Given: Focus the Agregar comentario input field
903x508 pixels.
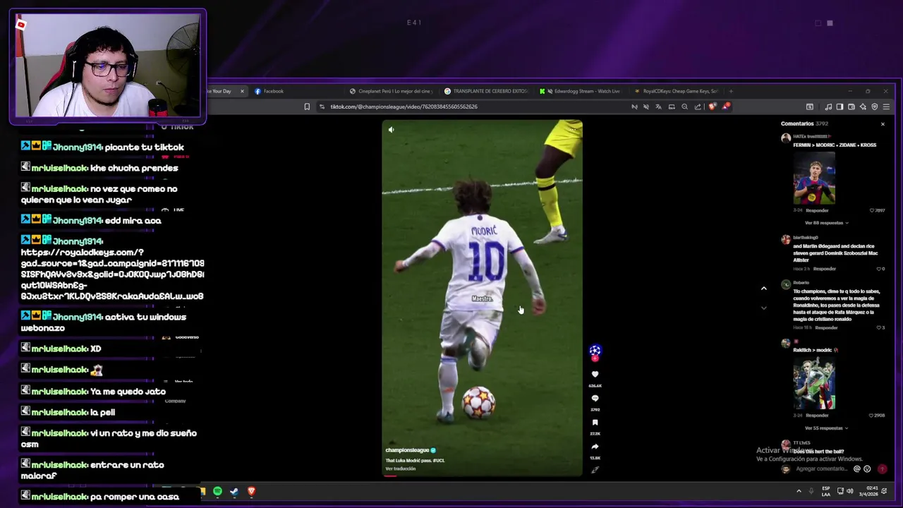Looking at the screenshot, I should coord(822,469).
